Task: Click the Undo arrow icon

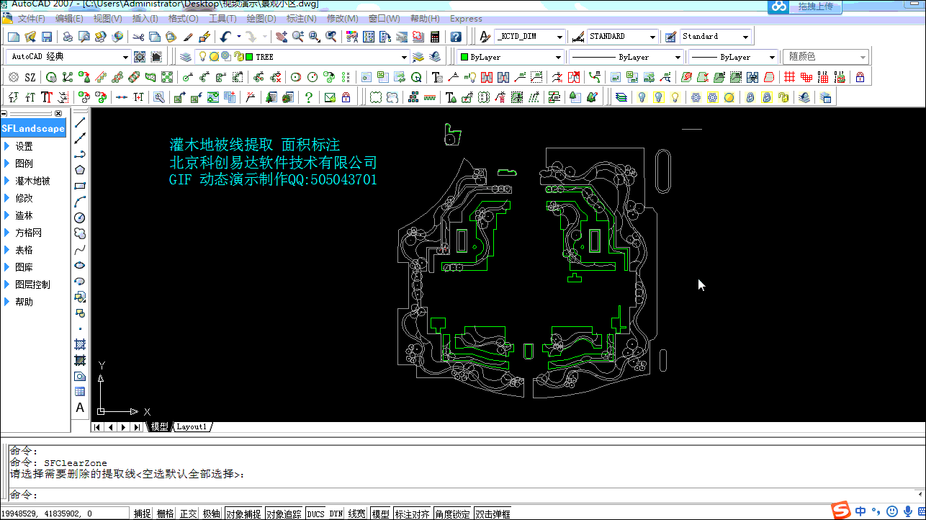Action: (x=225, y=37)
